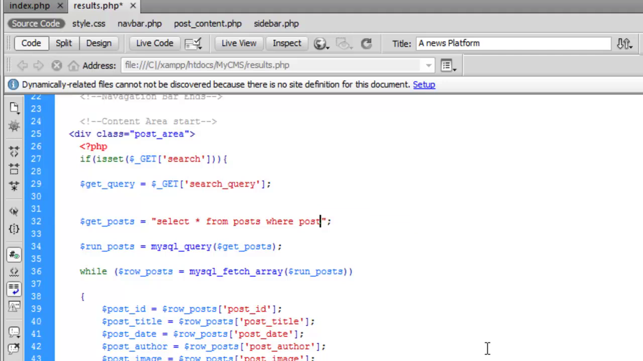
Task: Balance braces in the code
Action: 14,229
